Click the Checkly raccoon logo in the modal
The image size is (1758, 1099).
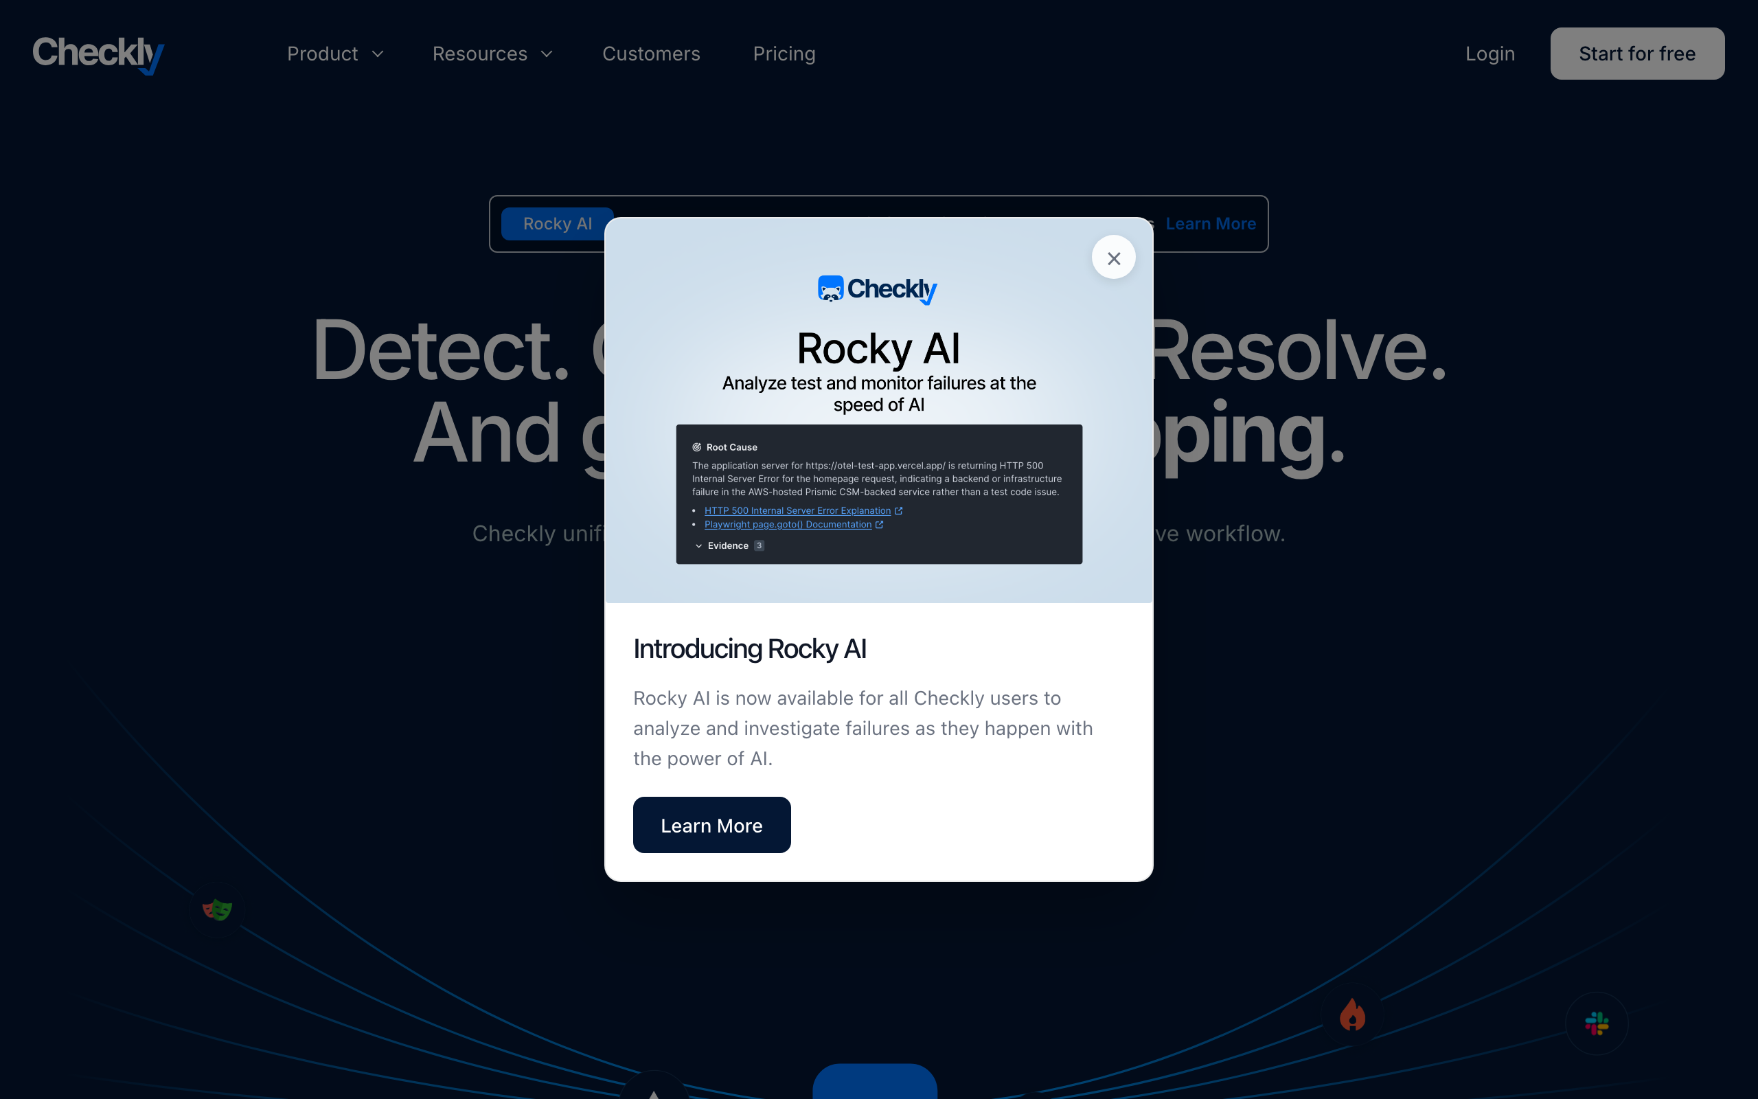click(x=830, y=288)
